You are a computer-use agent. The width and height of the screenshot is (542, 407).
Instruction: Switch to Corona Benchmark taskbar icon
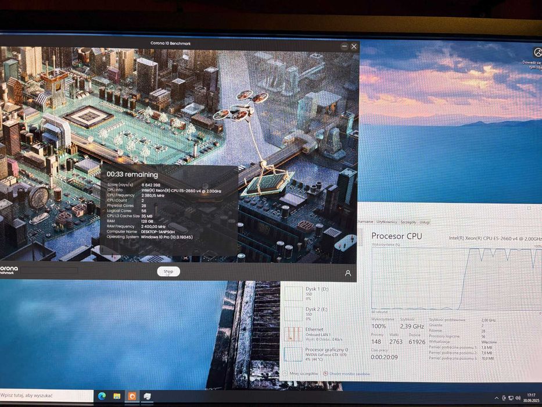[132, 396]
